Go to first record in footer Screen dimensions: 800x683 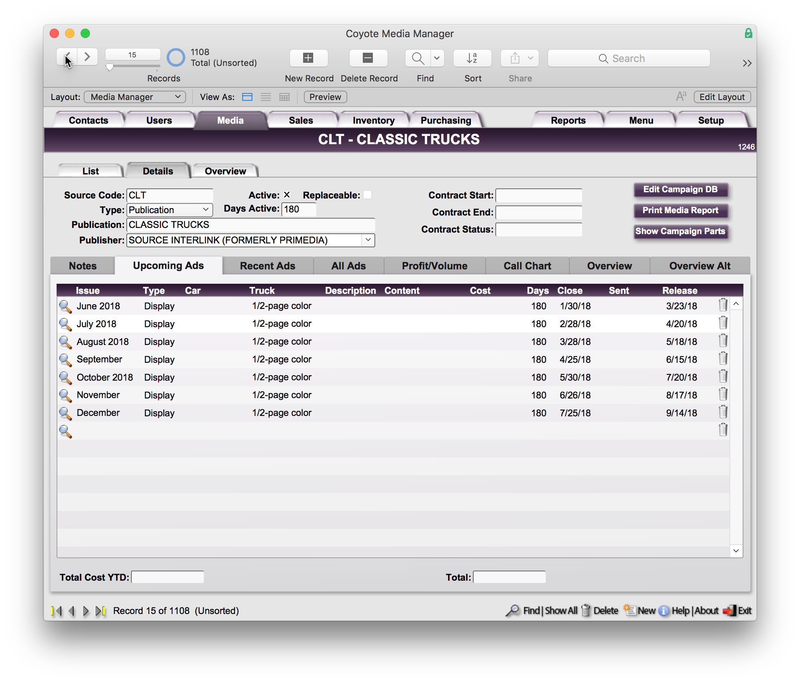coord(57,611)
